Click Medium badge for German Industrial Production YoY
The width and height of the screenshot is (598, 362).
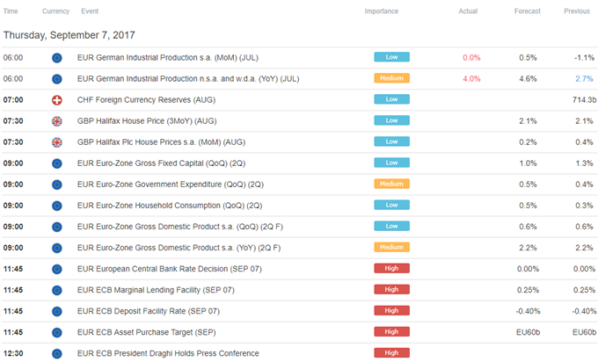pos(391,78)
